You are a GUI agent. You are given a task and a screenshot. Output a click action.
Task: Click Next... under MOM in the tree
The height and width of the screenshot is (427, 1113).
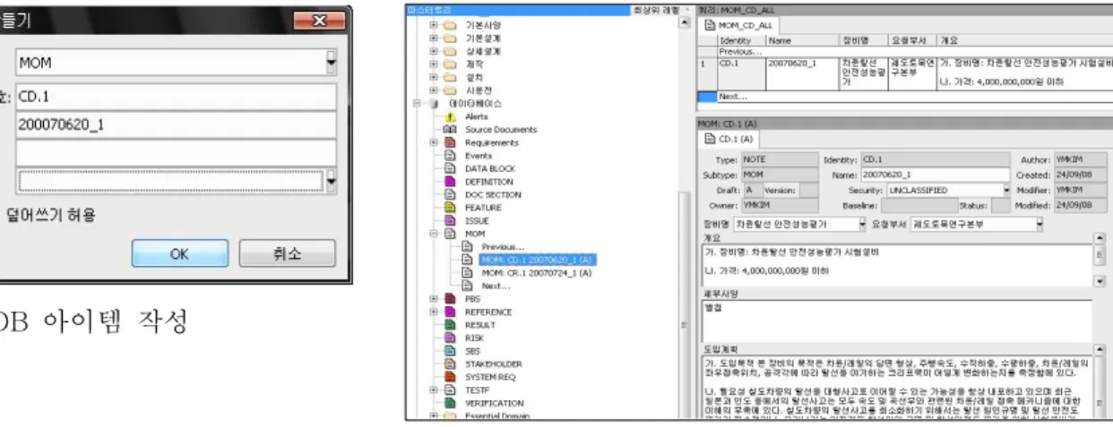tap(496, 286)
